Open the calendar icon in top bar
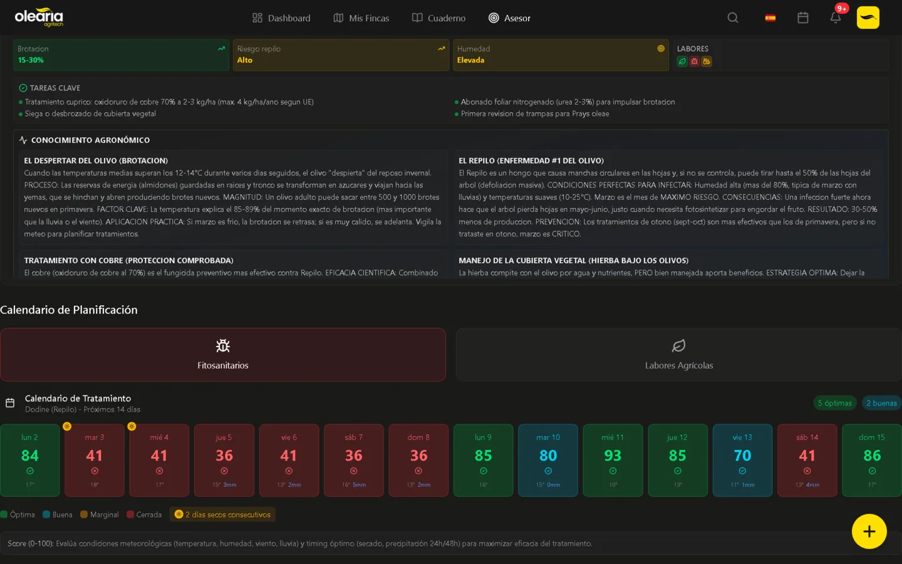 pyautogui.click(x=802, y=18)
